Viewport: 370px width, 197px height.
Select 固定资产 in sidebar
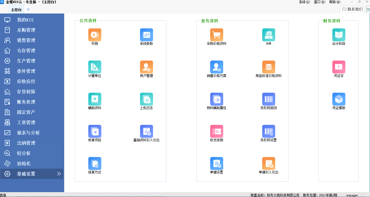coord(32,112)
